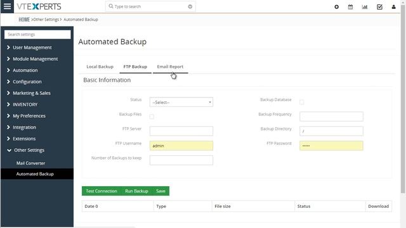Click Test Connection button
Viewport: 406px width, 228px height.
tap(101, 191)
